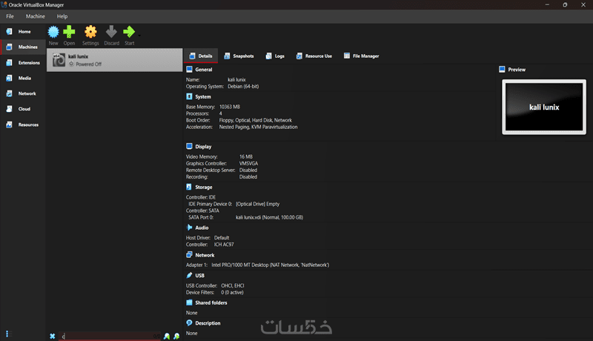The width and height of the screenshot is (593, 341).
Task: Select the kali lunix machine entry
Action: click(115, 60)
